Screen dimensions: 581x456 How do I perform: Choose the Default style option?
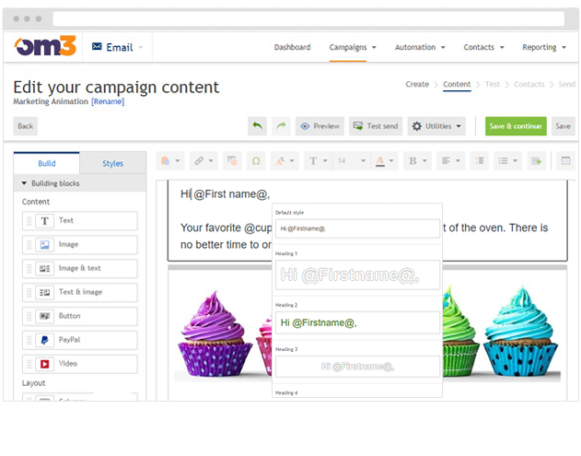[357, 228]
